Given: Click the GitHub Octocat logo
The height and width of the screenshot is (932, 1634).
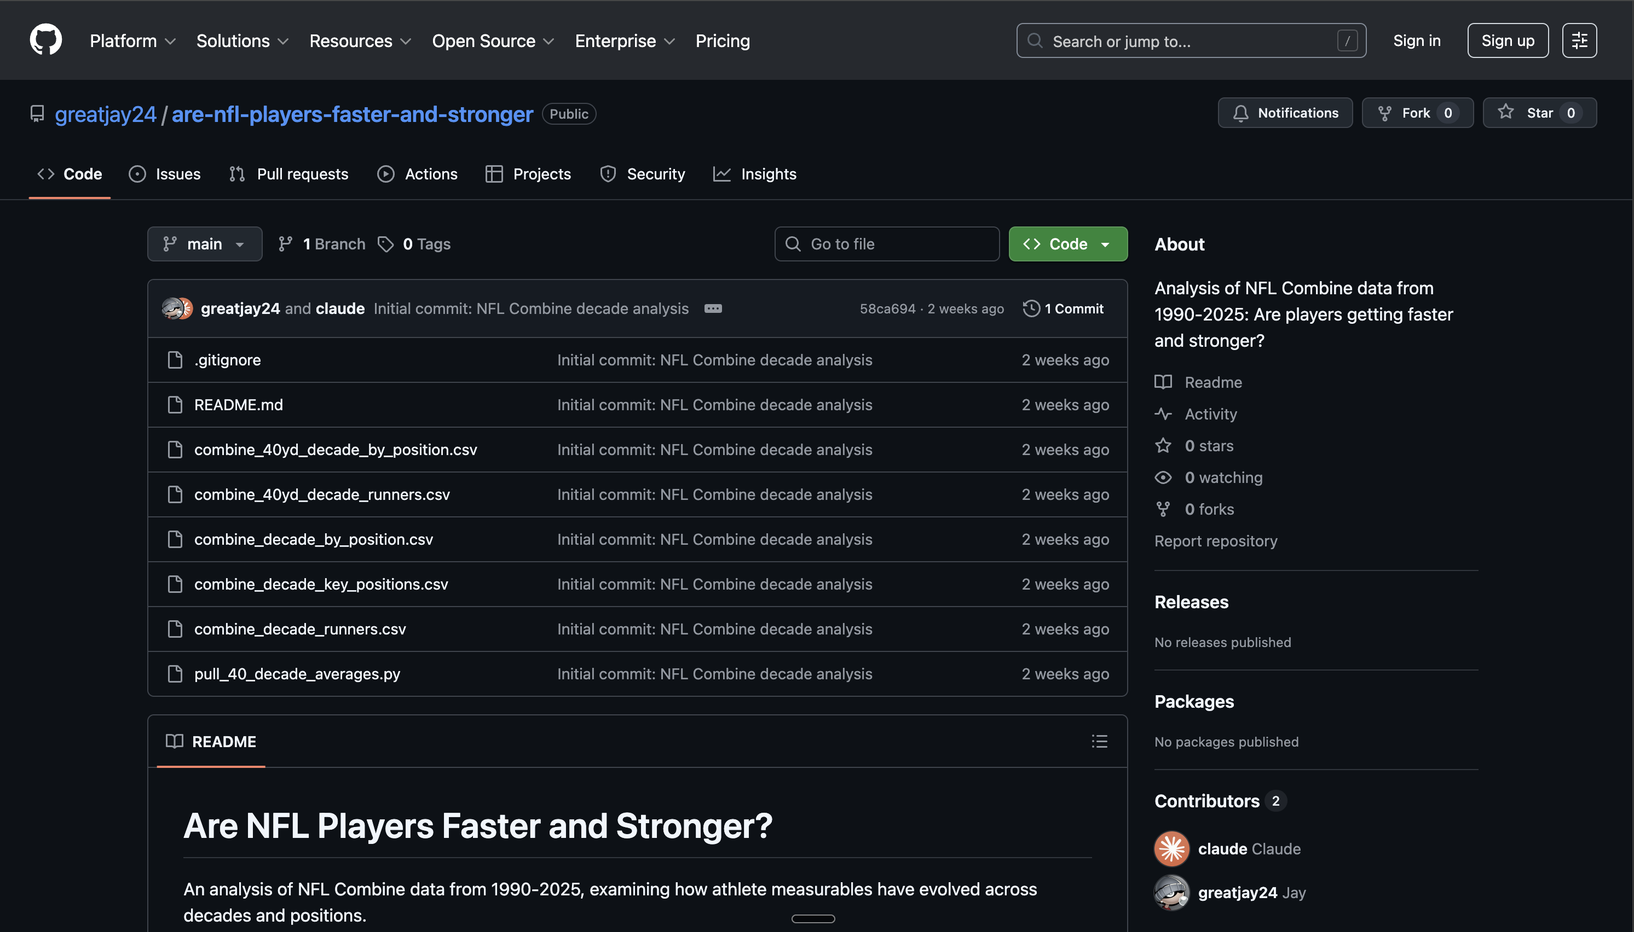Looking at the screenshot, I should click(45, 40).
